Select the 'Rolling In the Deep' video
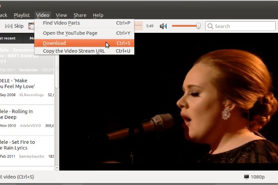This screenshot has width=278, height=185. pyautogui.click(x=27, y=120)
